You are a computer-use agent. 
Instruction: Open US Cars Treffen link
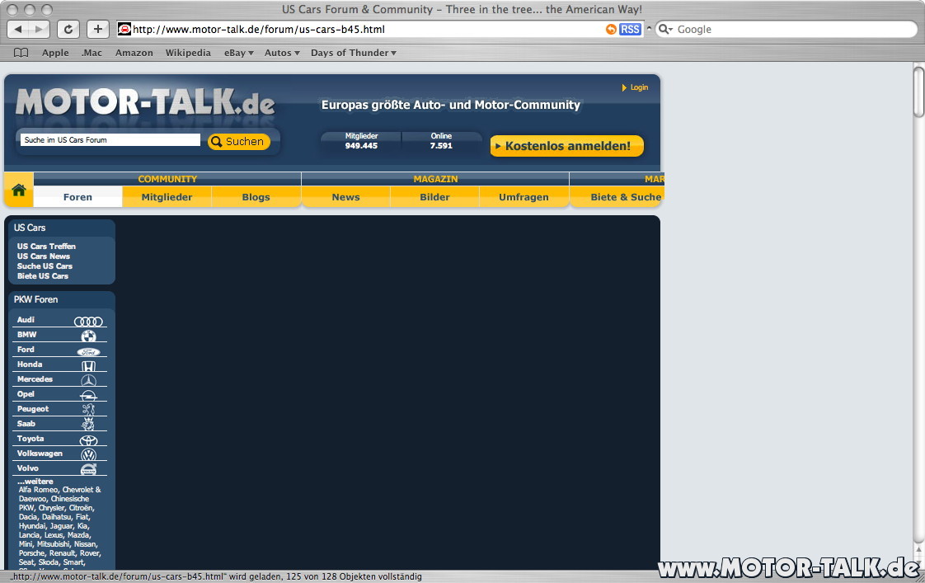click(46, 246)
